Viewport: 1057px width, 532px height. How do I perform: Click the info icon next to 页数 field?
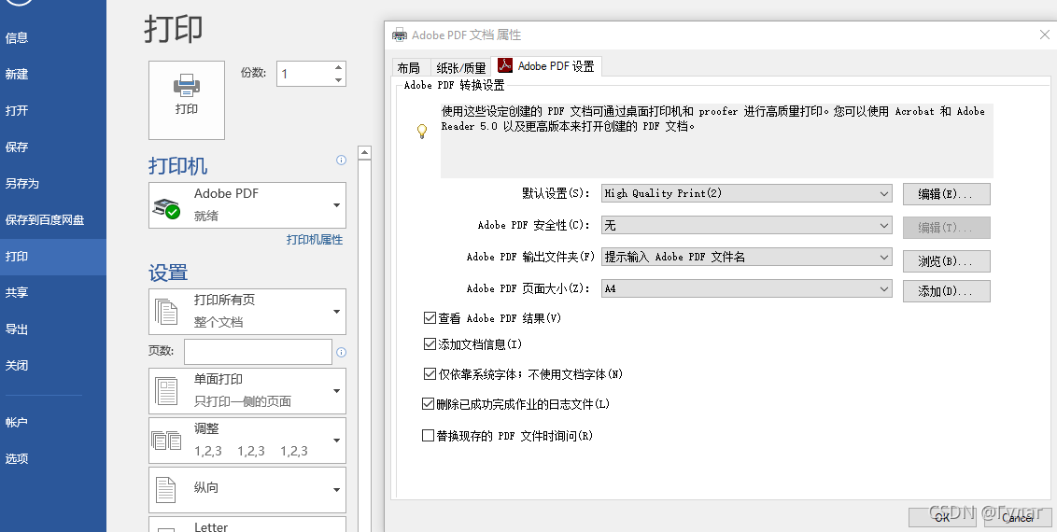(x=341, y=352)
